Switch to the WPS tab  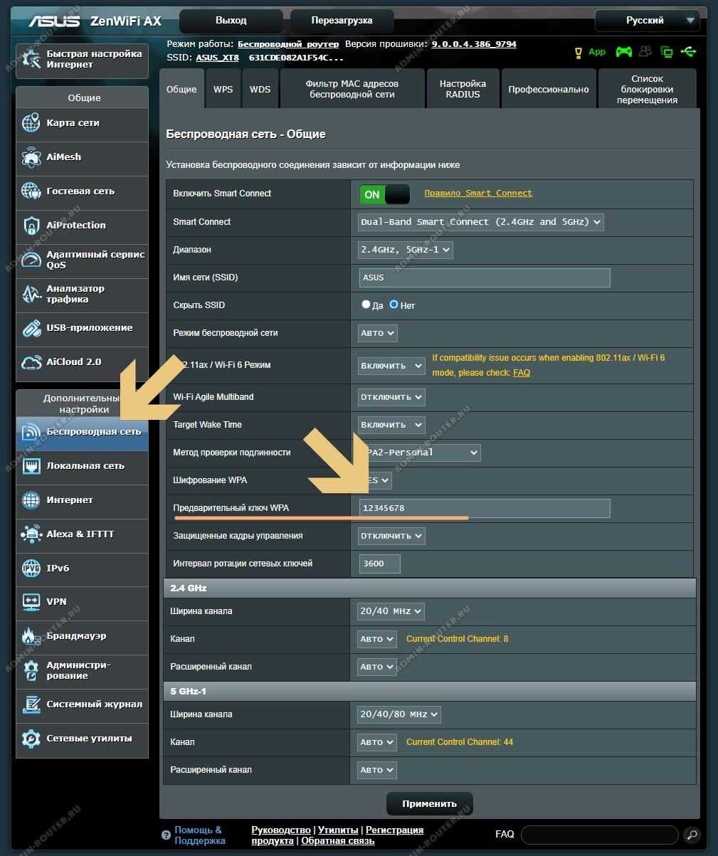point(223,90)
